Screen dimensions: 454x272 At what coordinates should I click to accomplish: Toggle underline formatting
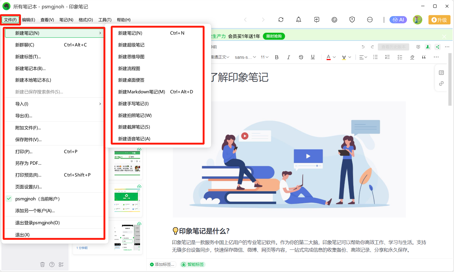tap(313, 57)
